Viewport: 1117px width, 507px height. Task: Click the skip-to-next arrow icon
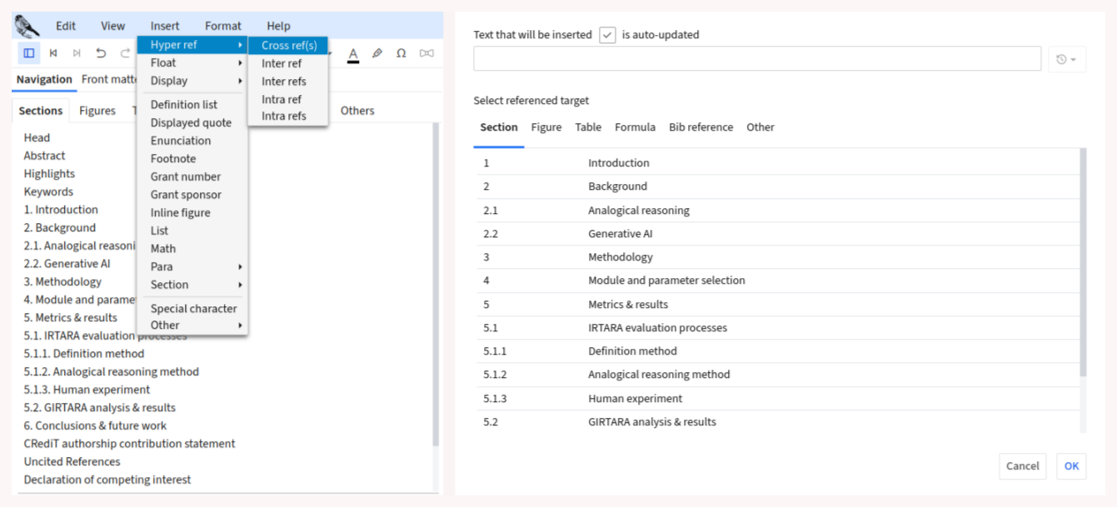pos(77,53)
